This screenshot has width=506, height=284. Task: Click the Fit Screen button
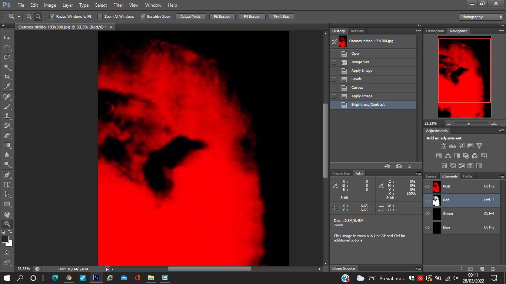[222, 17]
